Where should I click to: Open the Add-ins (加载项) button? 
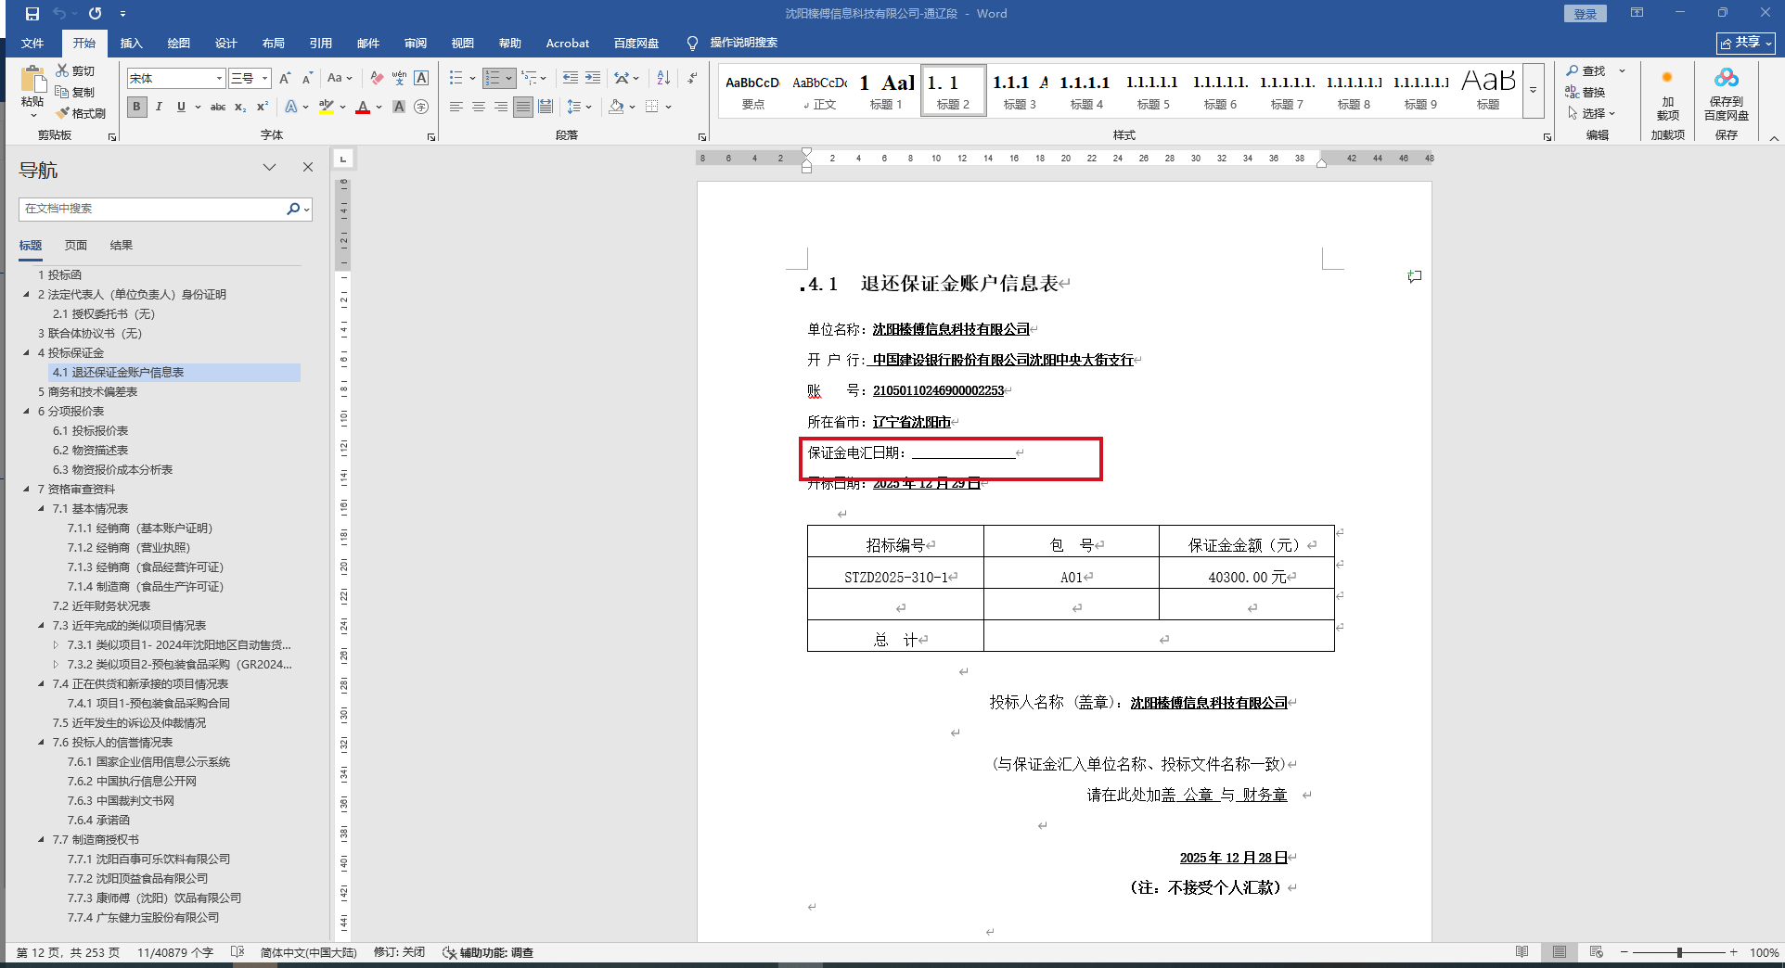click(x=1667, y=93)
